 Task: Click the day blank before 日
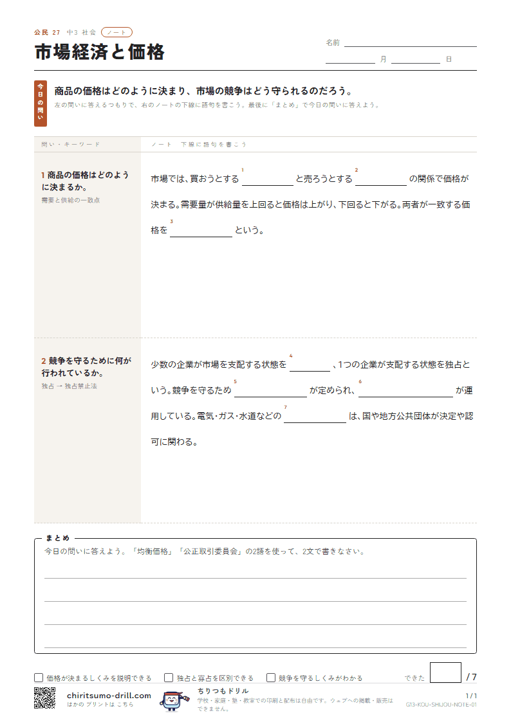point(416,59)
